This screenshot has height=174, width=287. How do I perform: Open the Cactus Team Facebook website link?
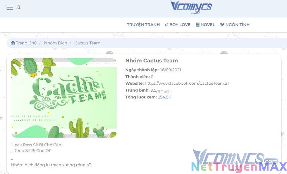coord(187,83)
